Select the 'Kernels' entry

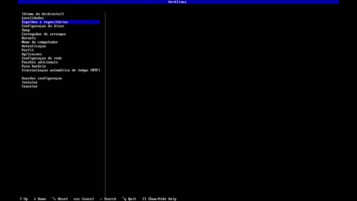[28, 38]
